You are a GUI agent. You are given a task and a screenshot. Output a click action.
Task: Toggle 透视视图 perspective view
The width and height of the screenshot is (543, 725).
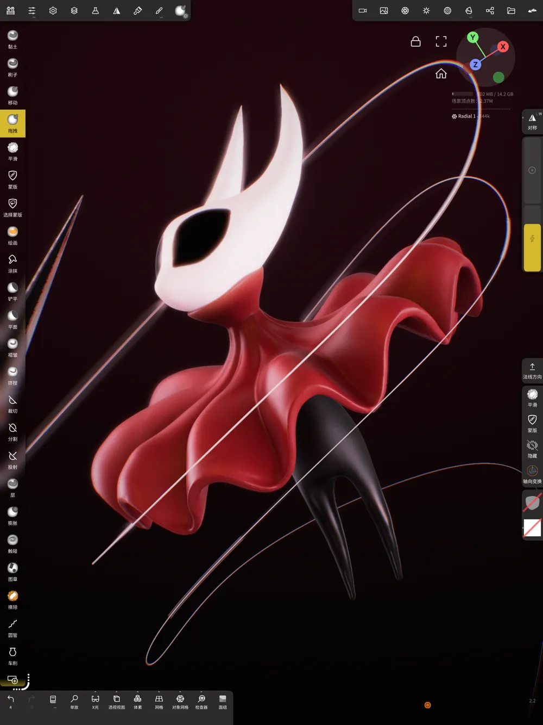[117, 702]
